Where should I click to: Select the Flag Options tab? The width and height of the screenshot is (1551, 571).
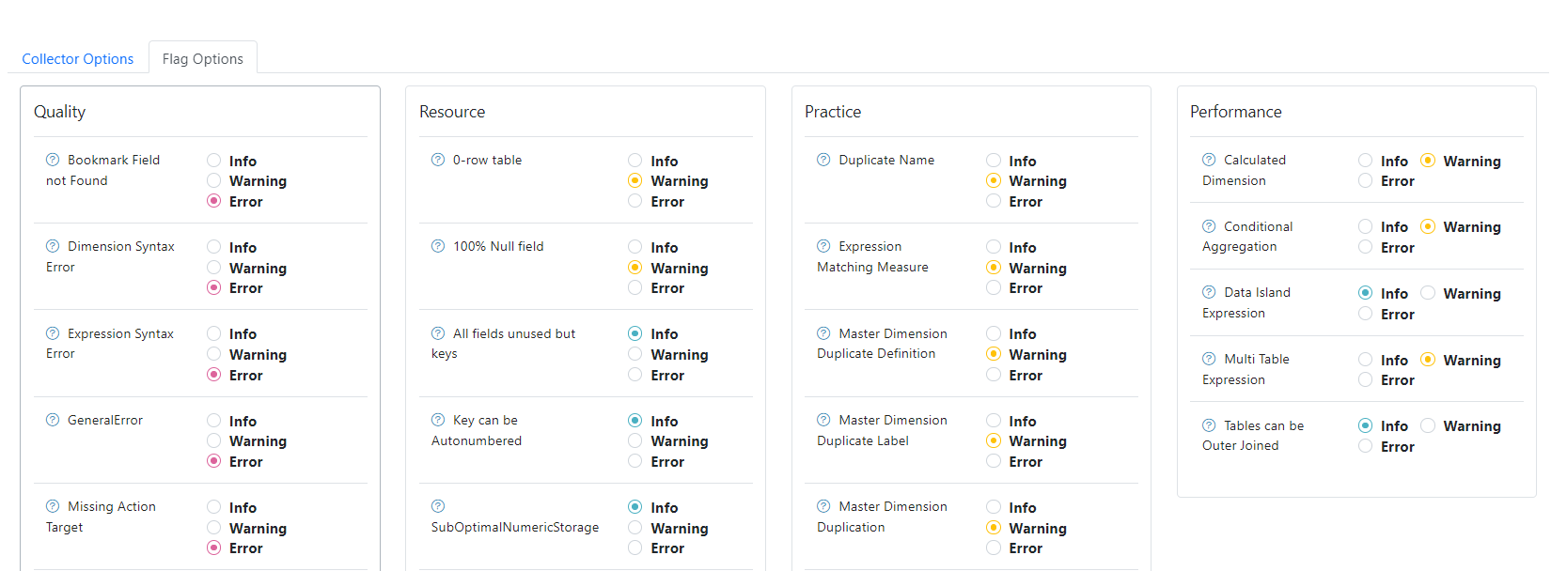(x=202, y=58)
